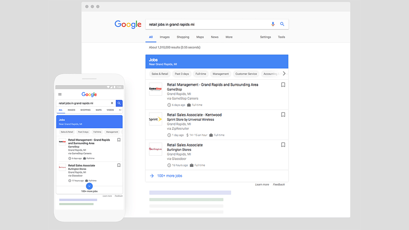This screenshot has width=409, height=230.
Task: Bookmark the Sprint Retail Sales Associate Kentwood job
Action: [283, 115]
